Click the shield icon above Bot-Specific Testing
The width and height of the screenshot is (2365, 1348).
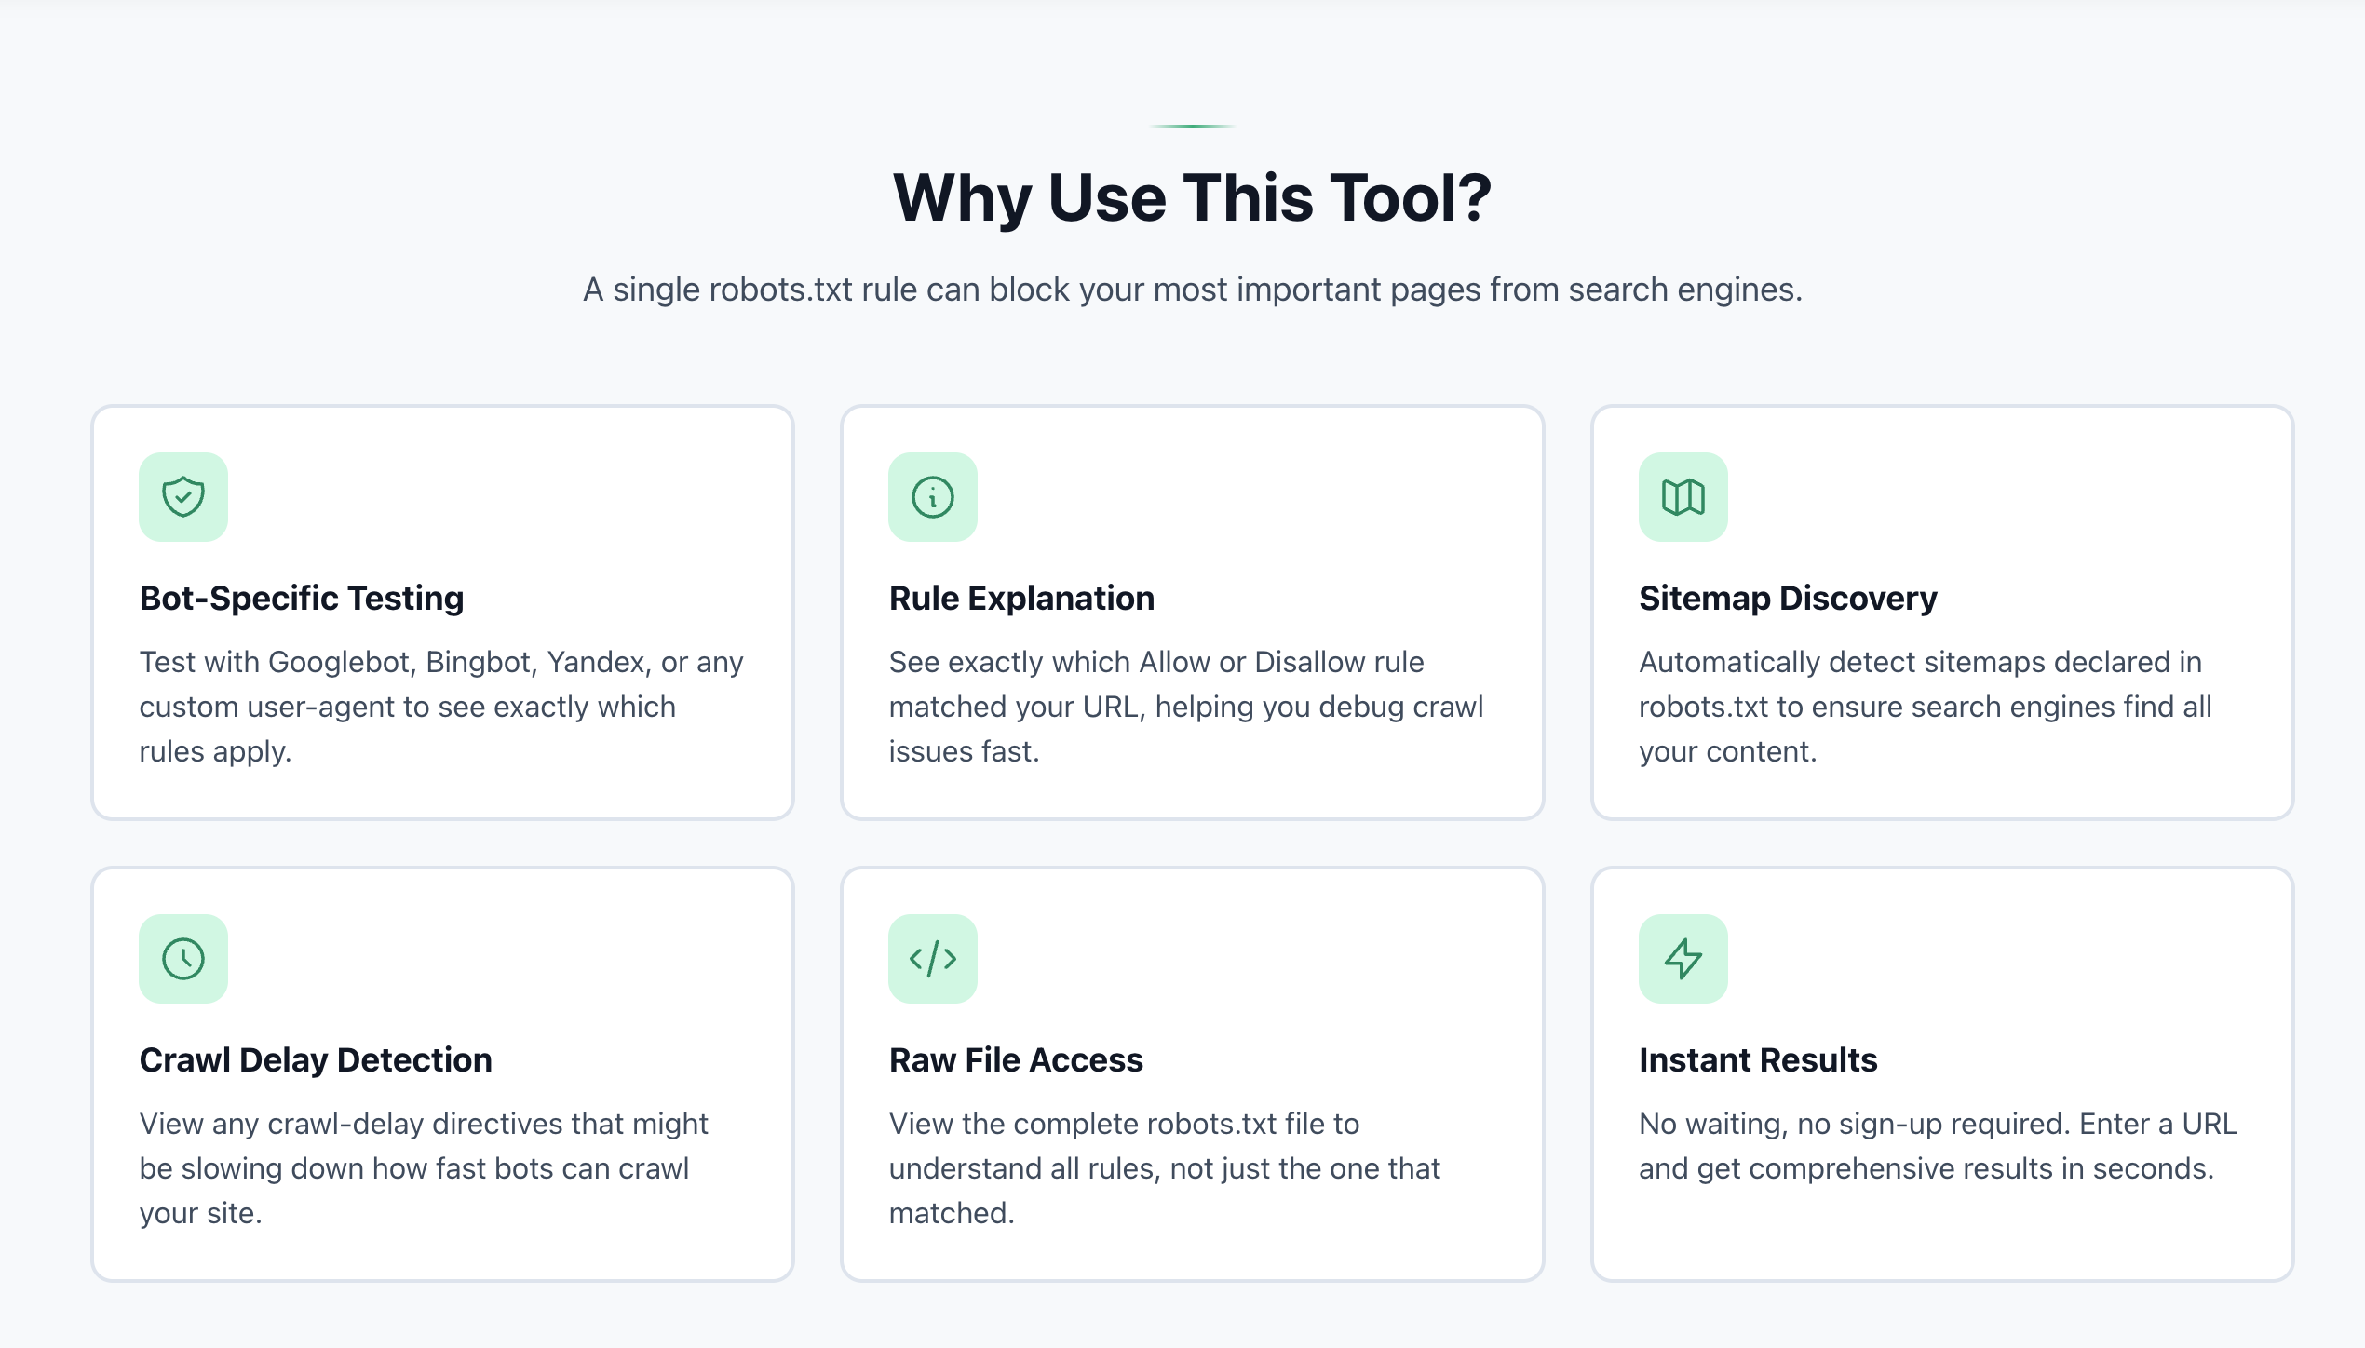click(183, 496)
